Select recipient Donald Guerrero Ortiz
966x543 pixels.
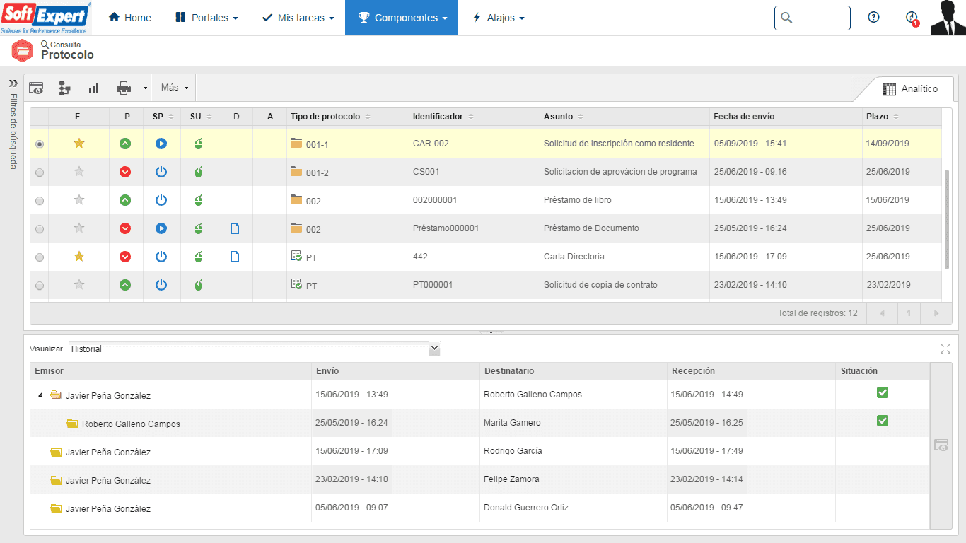(x=526, y=508)
